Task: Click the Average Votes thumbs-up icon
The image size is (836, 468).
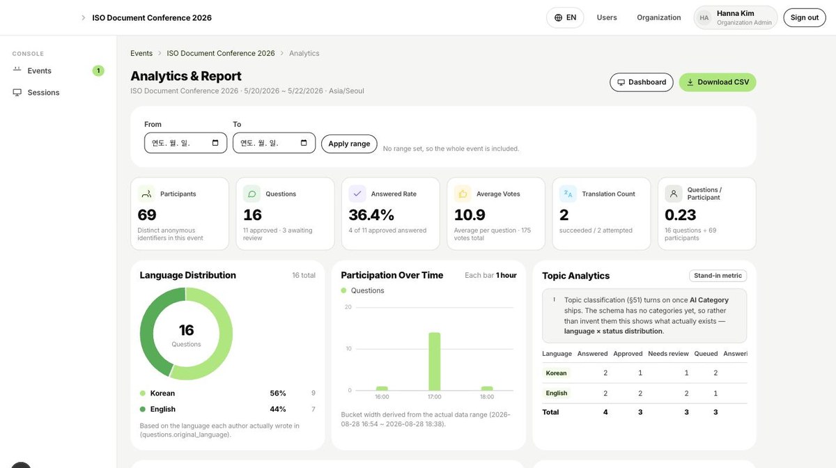Action: pos(463,194)
